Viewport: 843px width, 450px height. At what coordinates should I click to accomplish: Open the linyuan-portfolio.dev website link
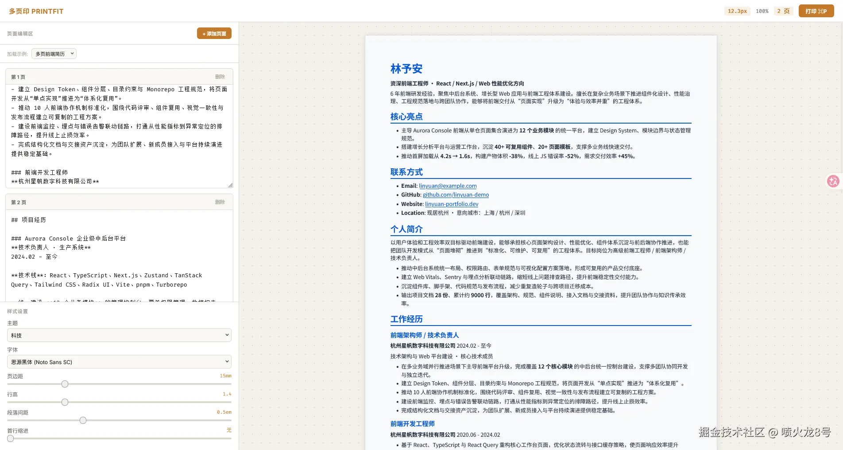click(451, 204)
